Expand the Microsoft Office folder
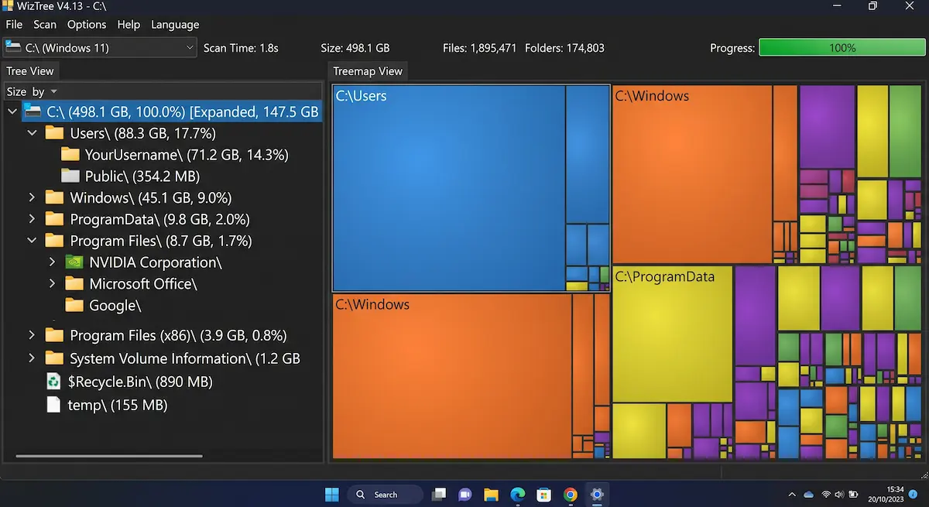 [53, 284]
